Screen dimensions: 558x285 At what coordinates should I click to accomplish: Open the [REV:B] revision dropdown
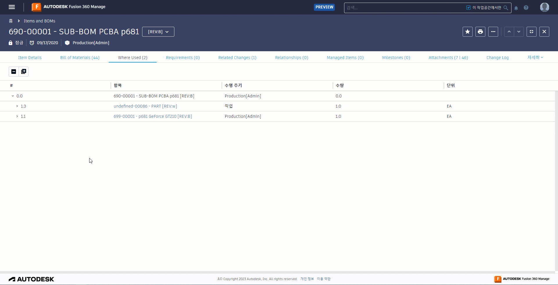click(x=158, y=32)
